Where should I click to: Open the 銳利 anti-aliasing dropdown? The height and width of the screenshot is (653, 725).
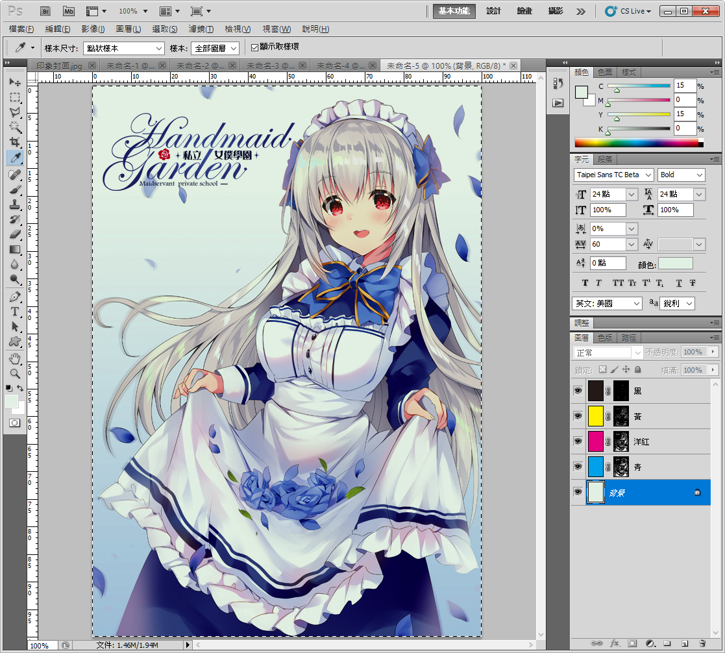(x=678, y=303)
